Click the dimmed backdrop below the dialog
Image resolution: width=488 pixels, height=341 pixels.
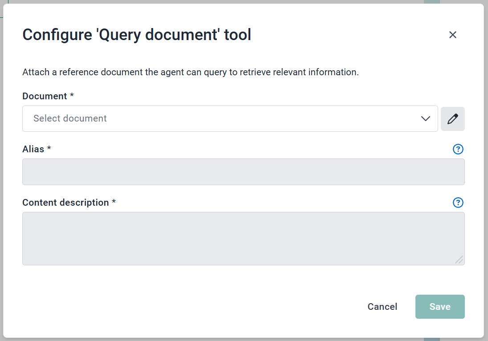tap(223, 339)
